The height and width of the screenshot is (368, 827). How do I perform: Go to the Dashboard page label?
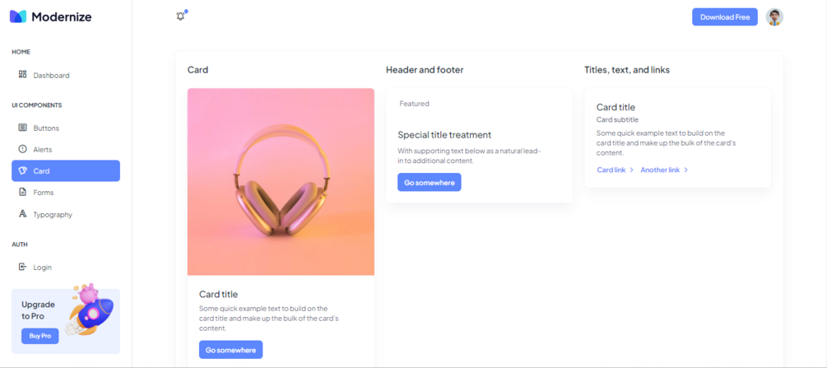51,76
